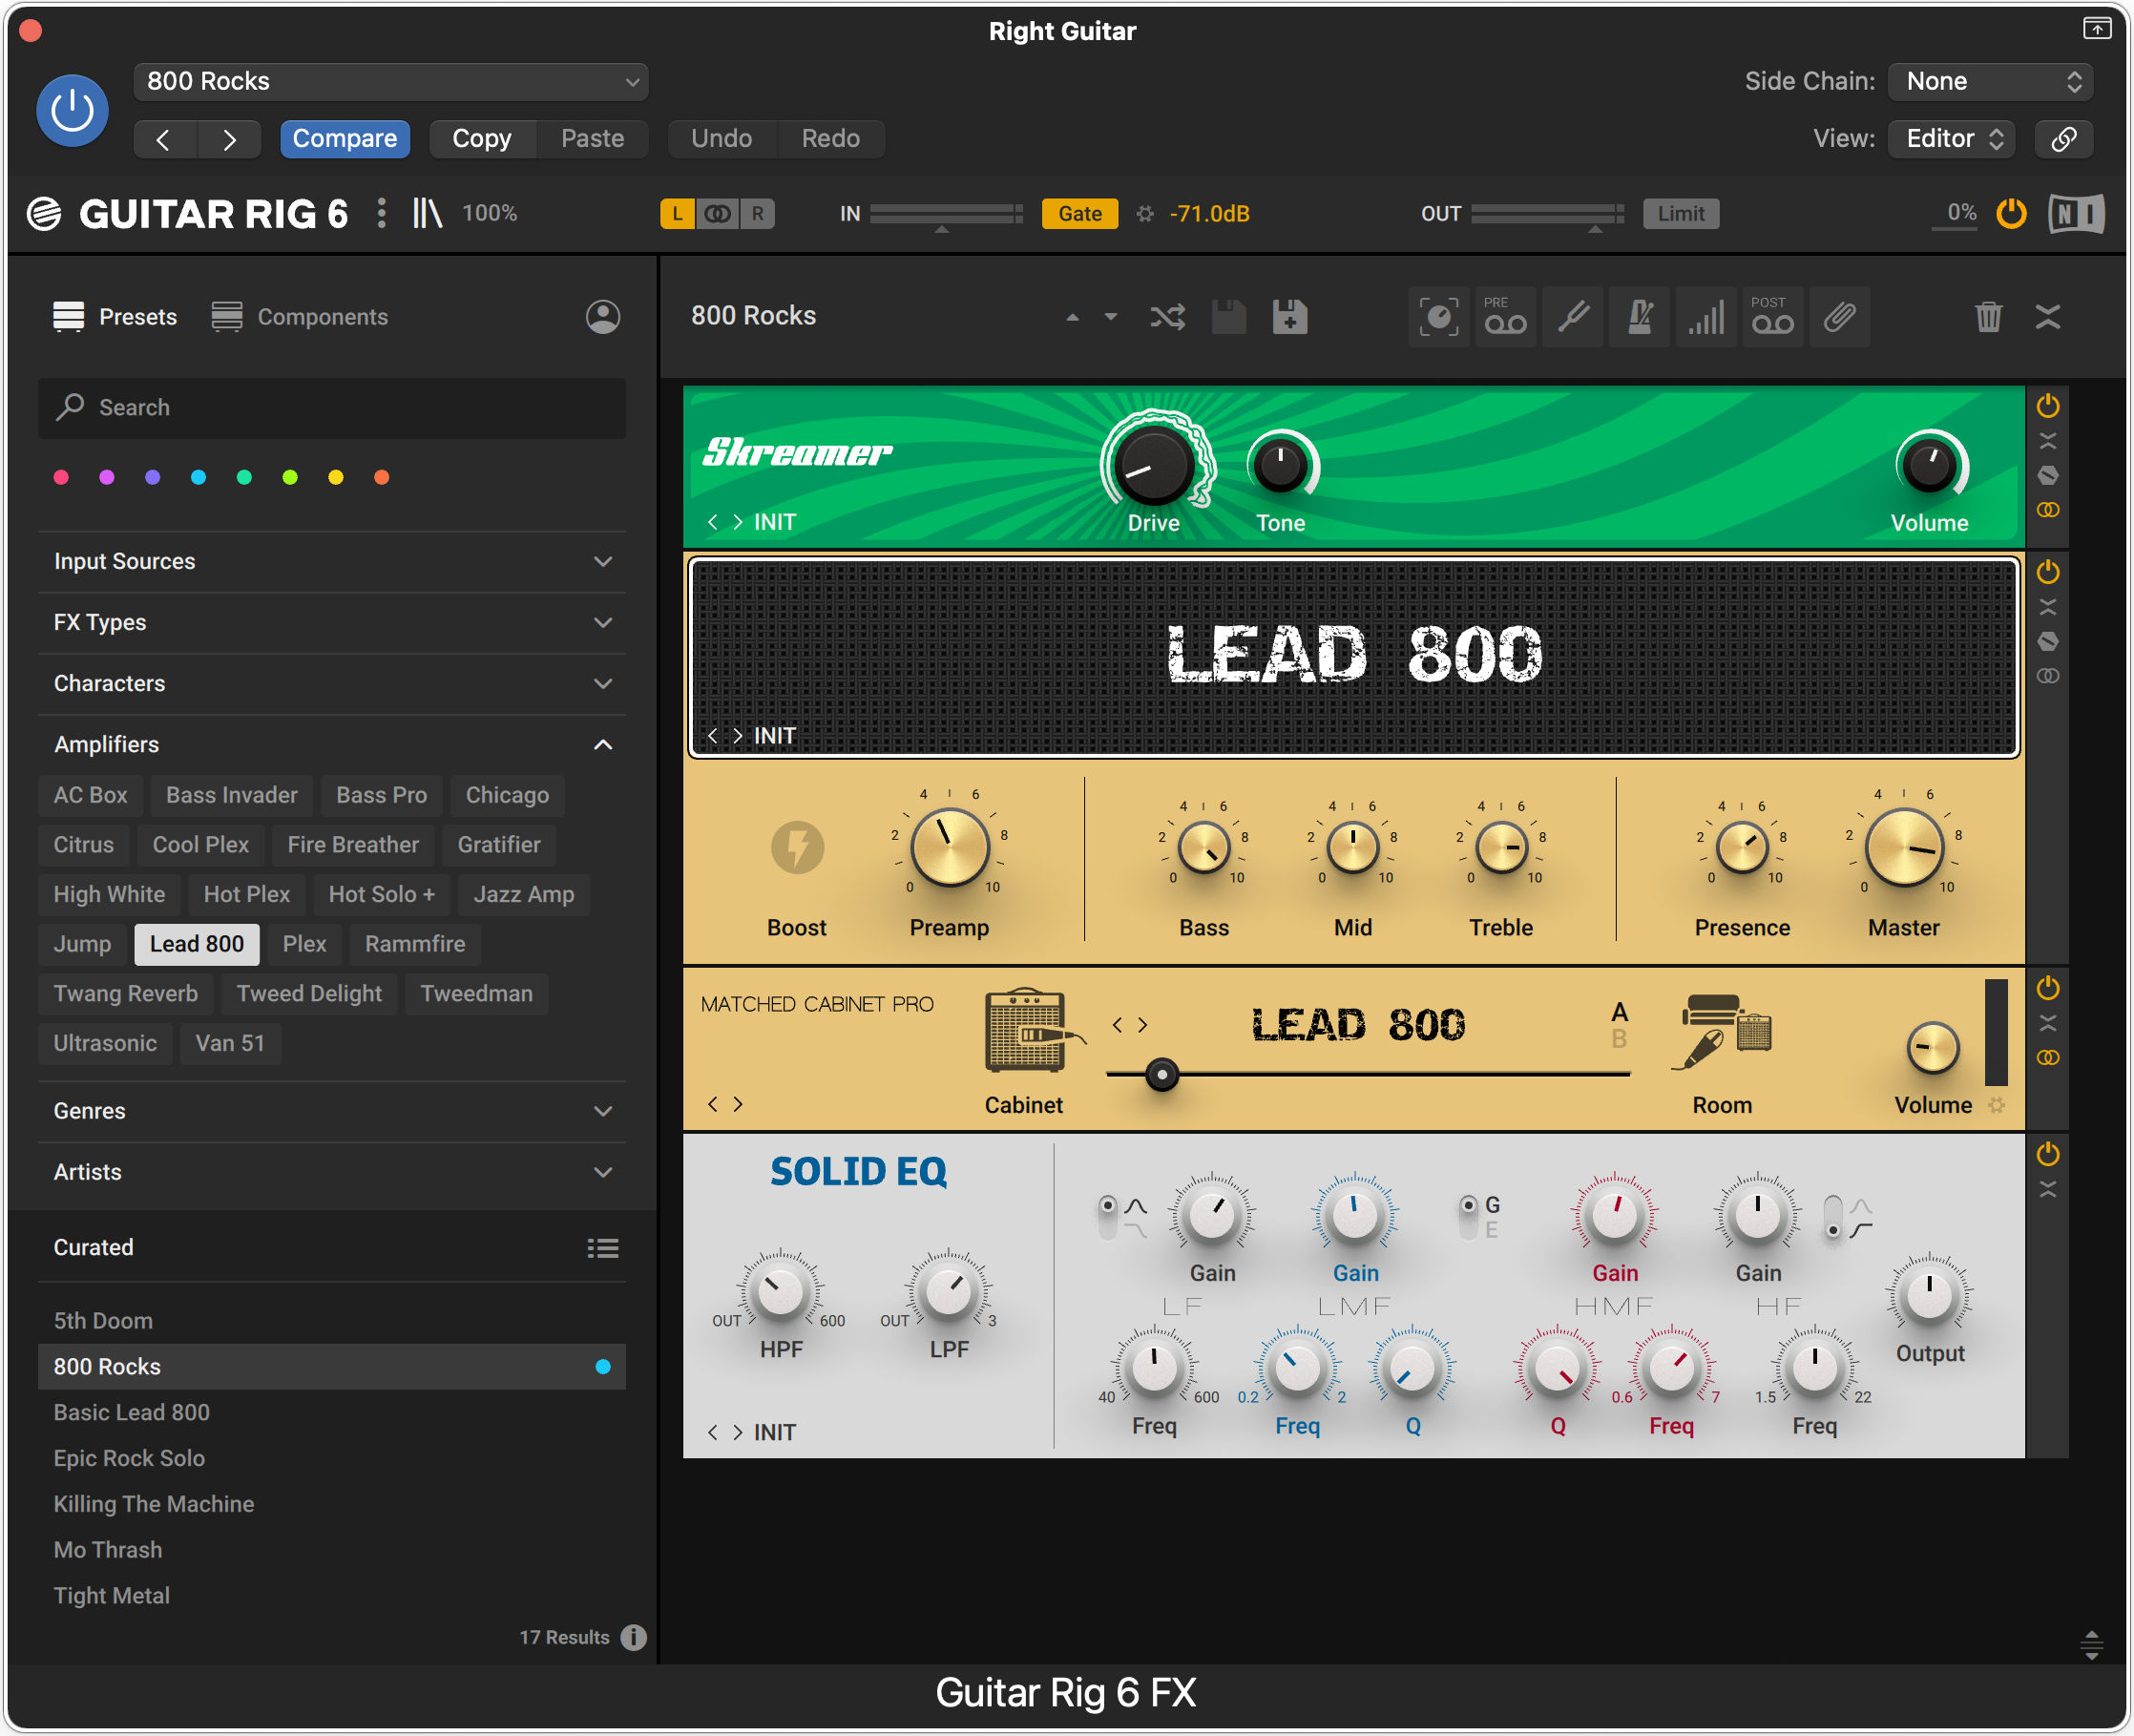Open the View Editor dropdown
This screenshot has width=2134, height=1736.
point(1951,139)
